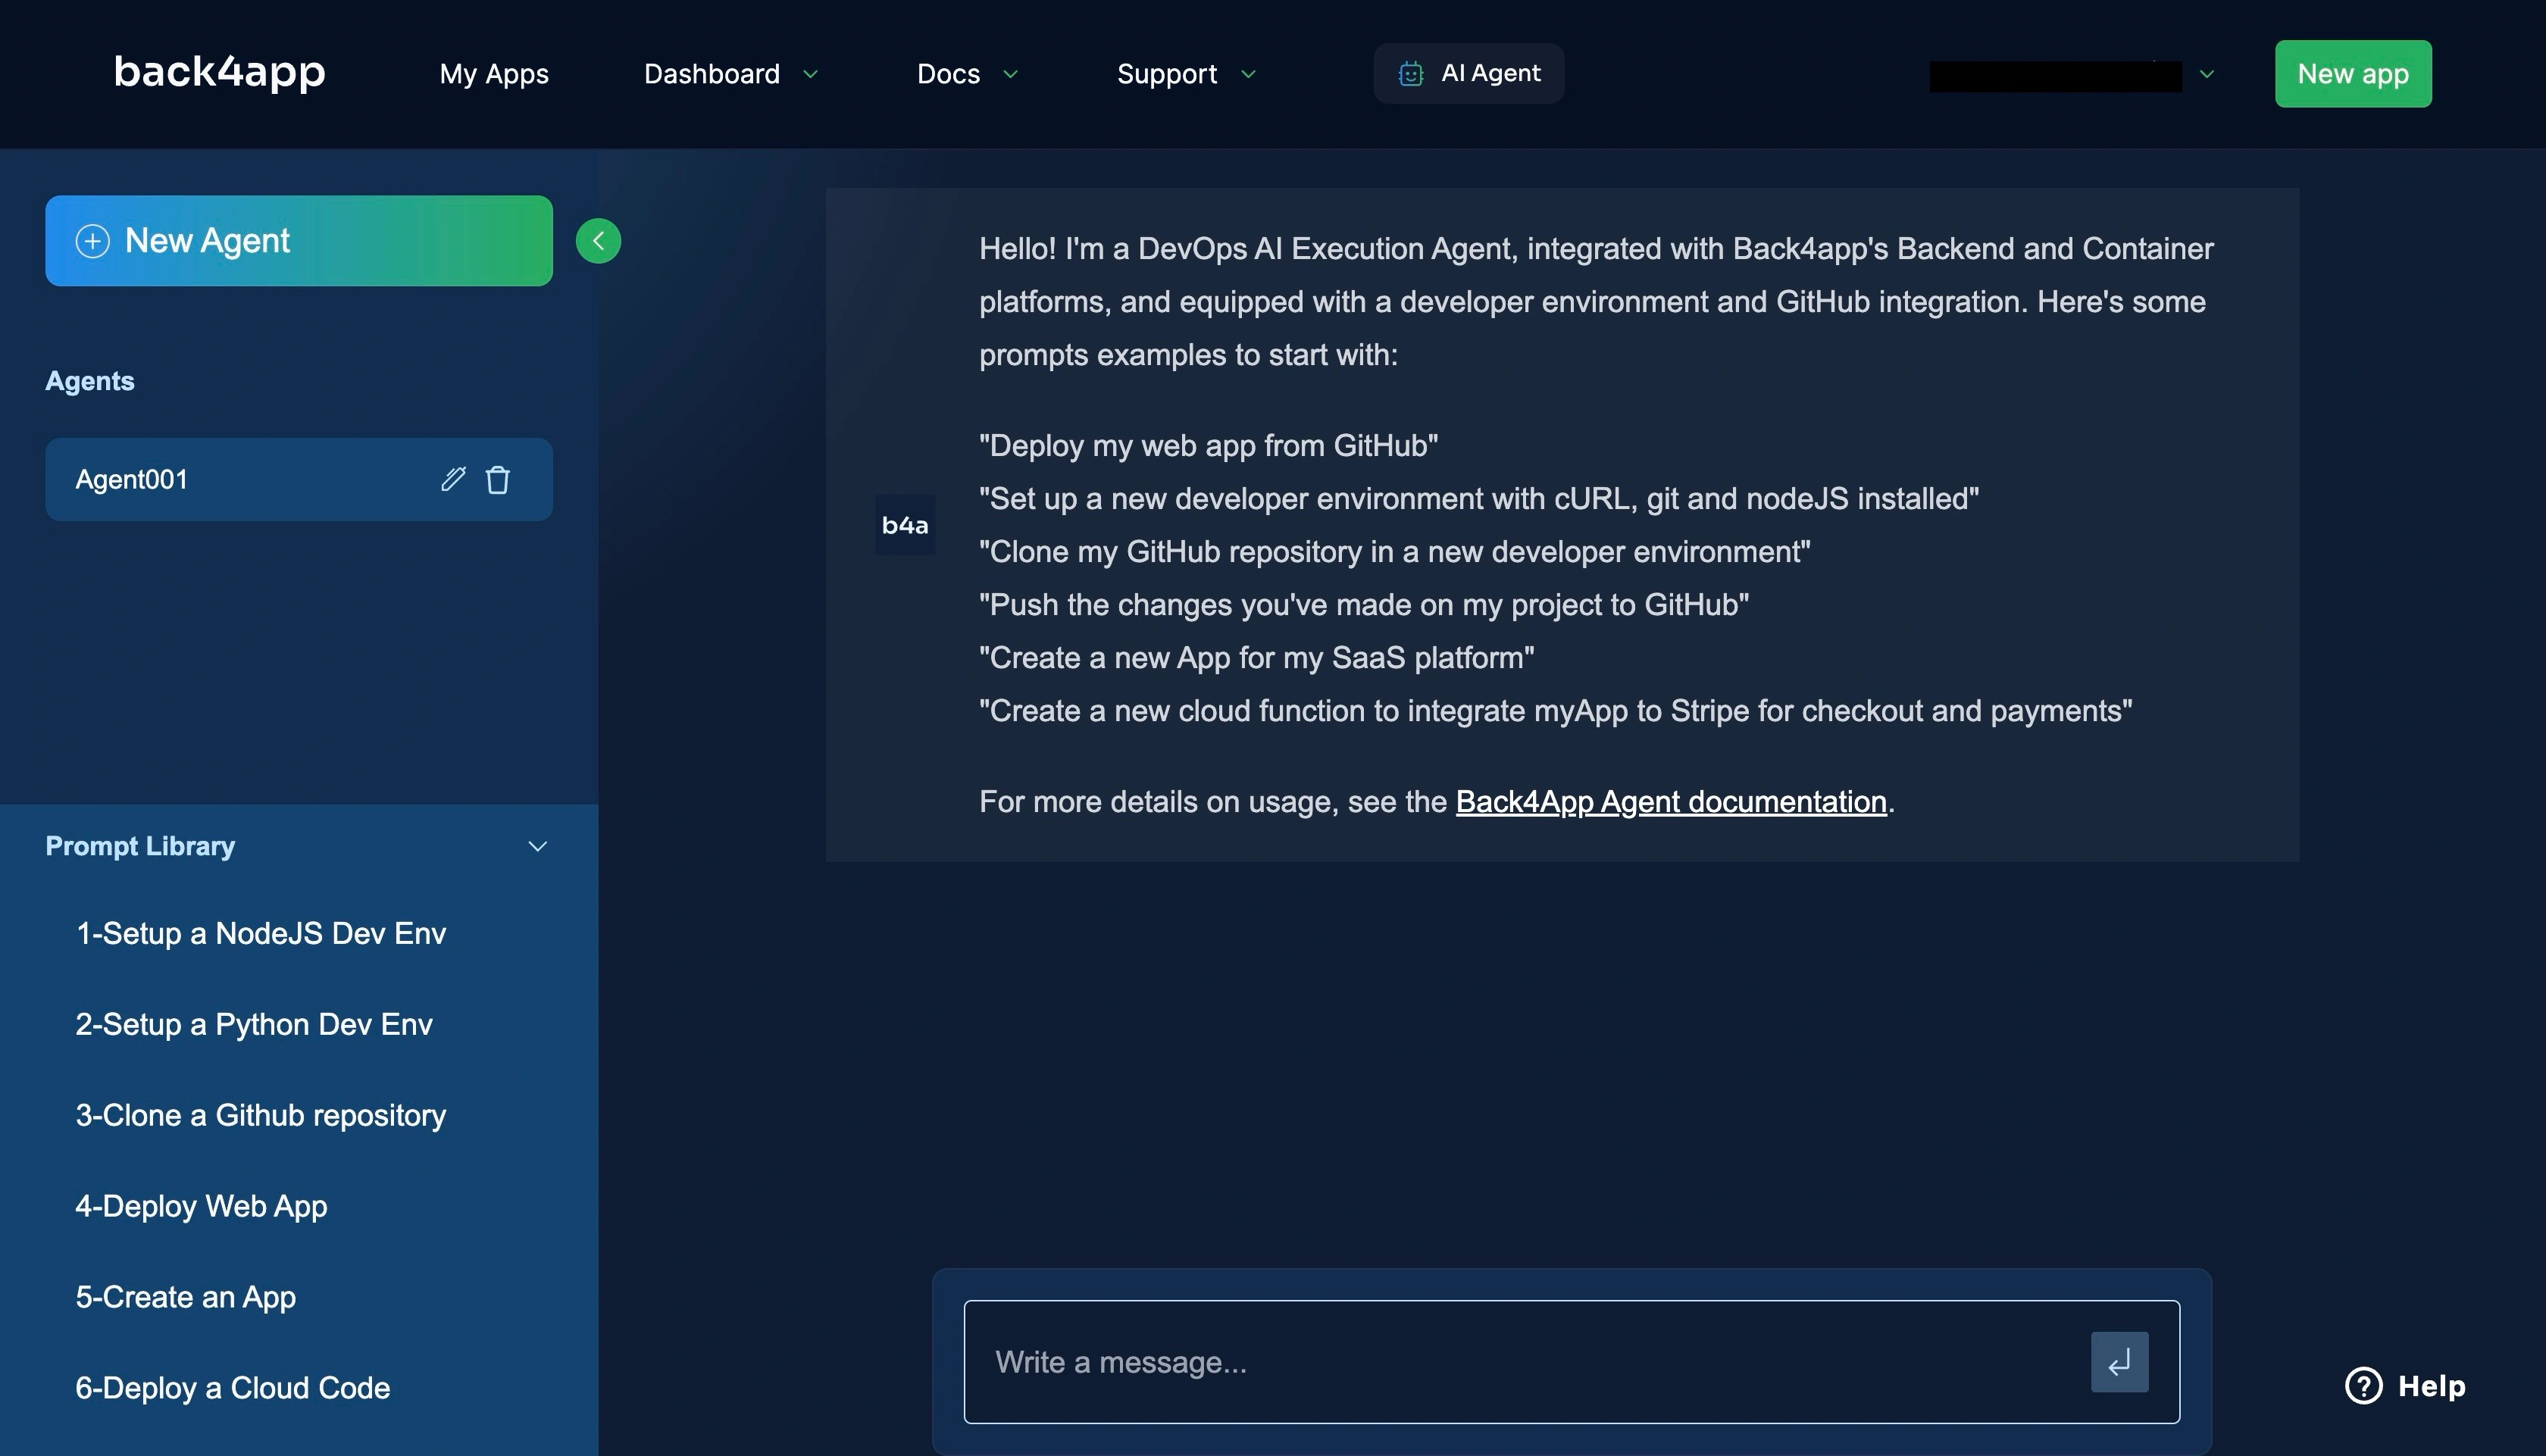Select the 3-Clone a Github repository prompt
This screenshot has height=1456, width=2546.
(x=261, y=1114)
